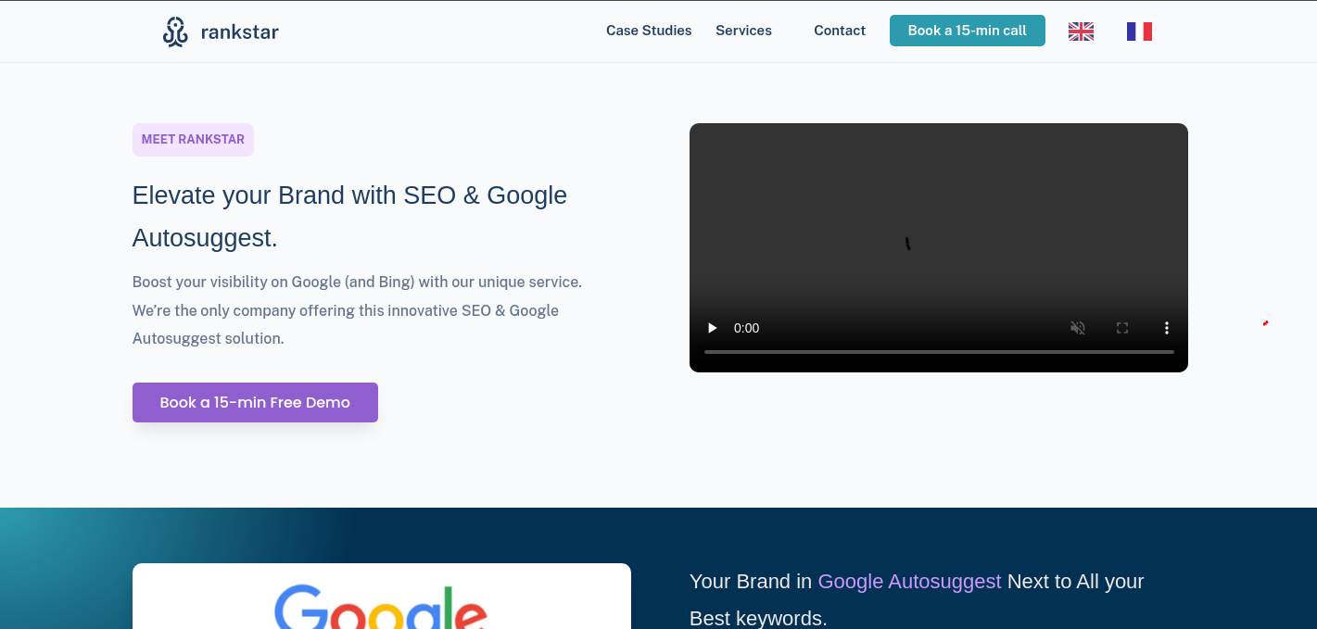Play the video
This screenshot has width=1317, height=629.
[x=713, y=328]
